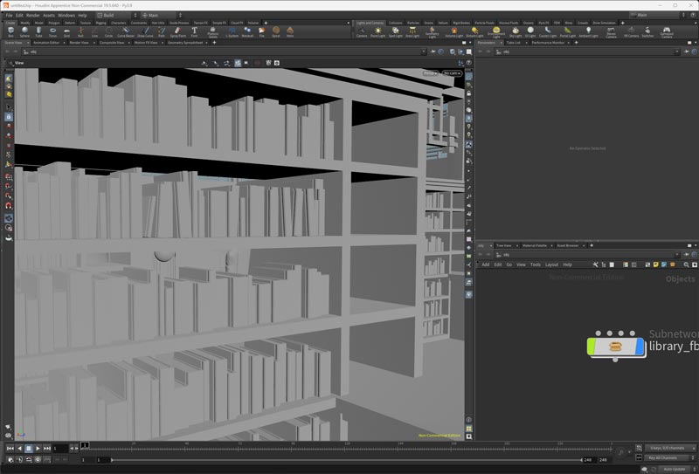699x474 pixels.
Task: Switch to the Material Palette tab
Action: tap(535, 246)
